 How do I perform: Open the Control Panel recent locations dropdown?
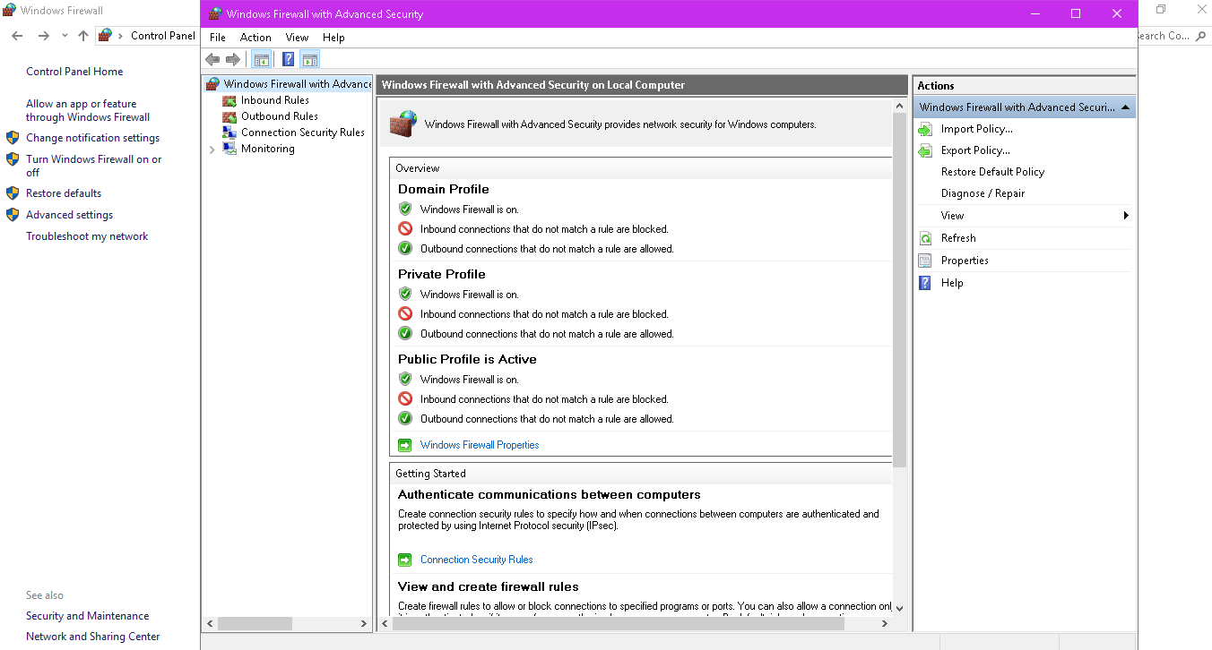coord(65,36)
